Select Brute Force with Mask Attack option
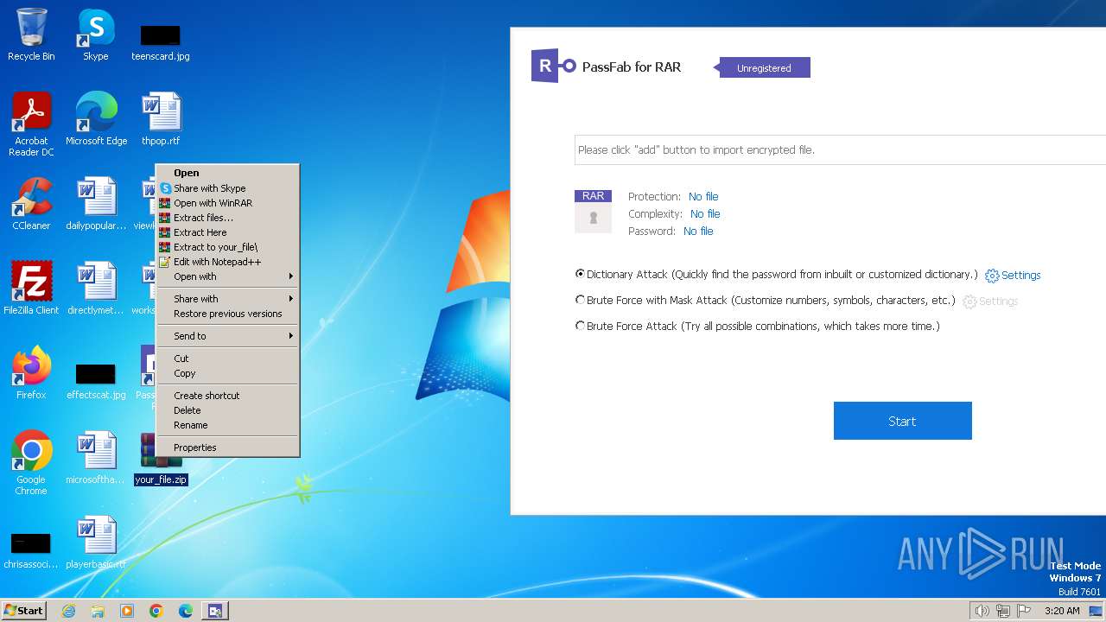The image size is (1106, 622). [x=580, y=300]
